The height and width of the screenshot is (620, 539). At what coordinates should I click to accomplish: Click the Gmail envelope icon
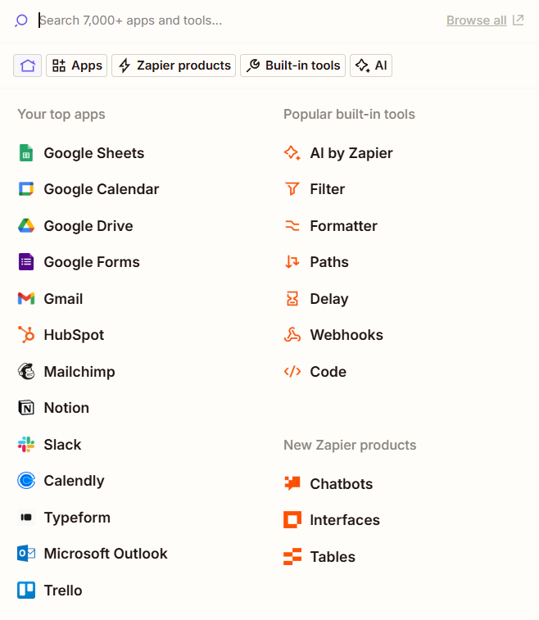click(26, 298)
